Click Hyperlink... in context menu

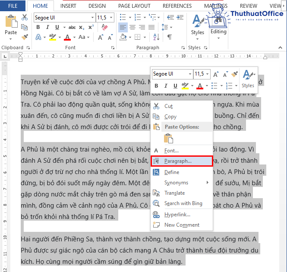[x=182, y=215]
